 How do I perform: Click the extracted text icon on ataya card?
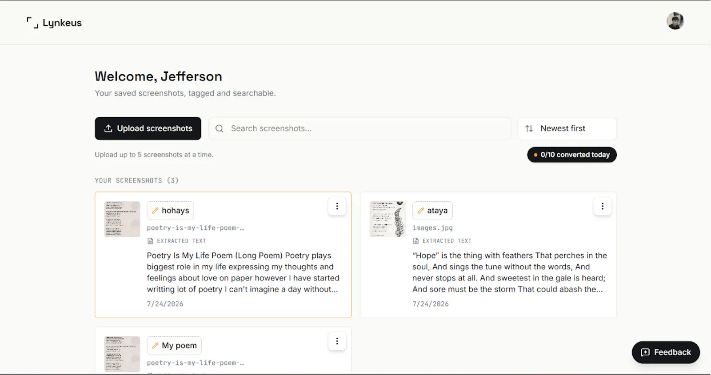point(415,241)
